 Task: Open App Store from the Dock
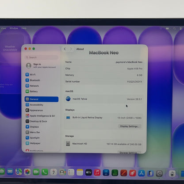(141, 173)
